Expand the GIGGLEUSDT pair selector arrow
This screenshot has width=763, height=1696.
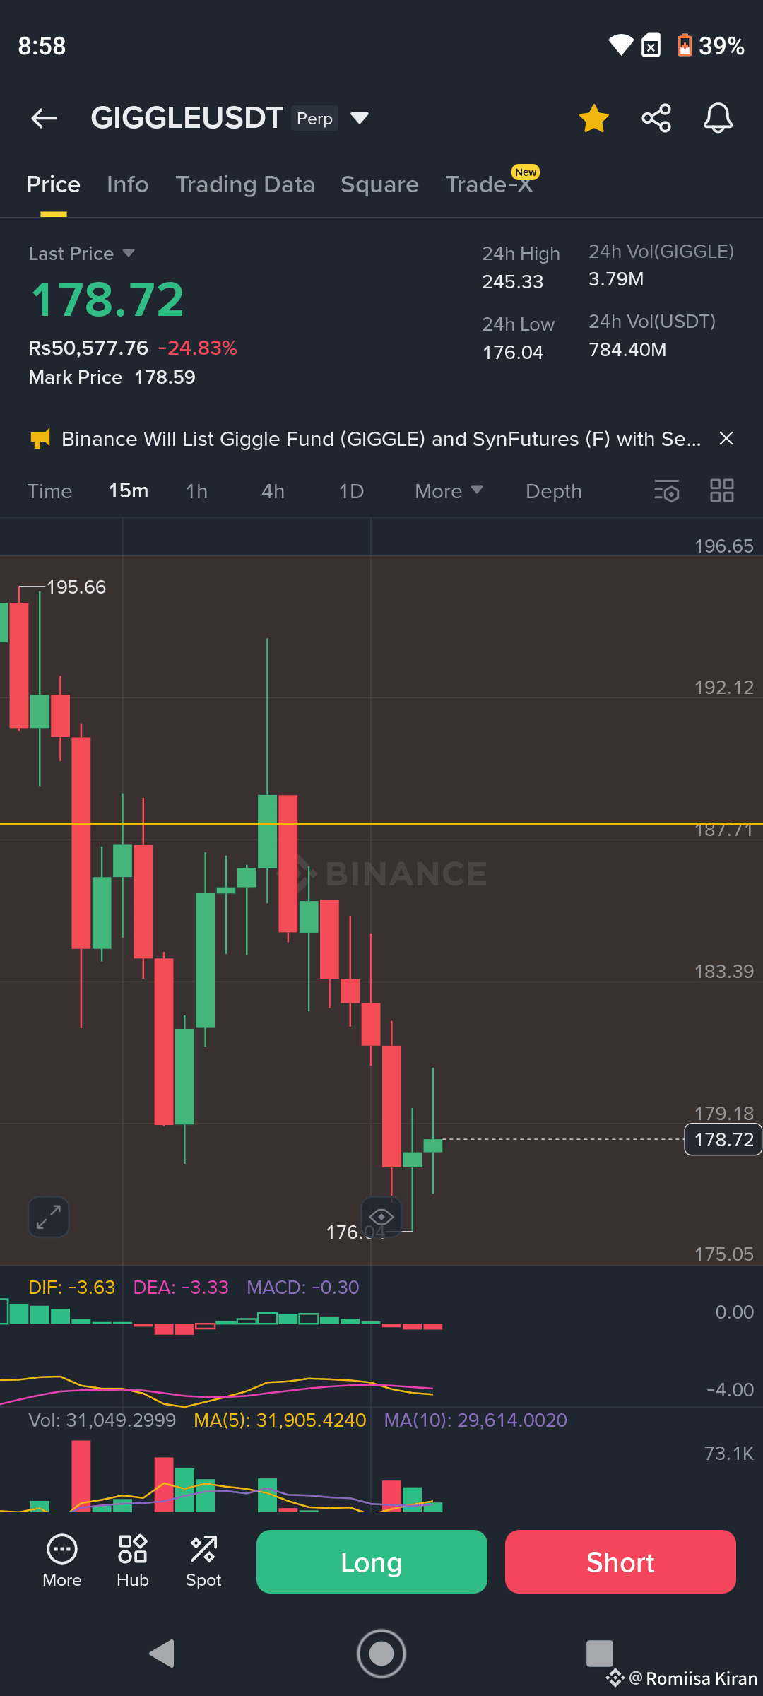click(360, 118)
